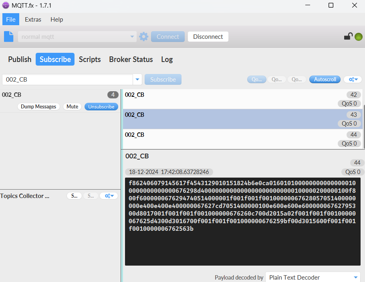Click the green connection status indicator
Screen dimensions: 365x282
pyautogui.click(x=359, y=37)
